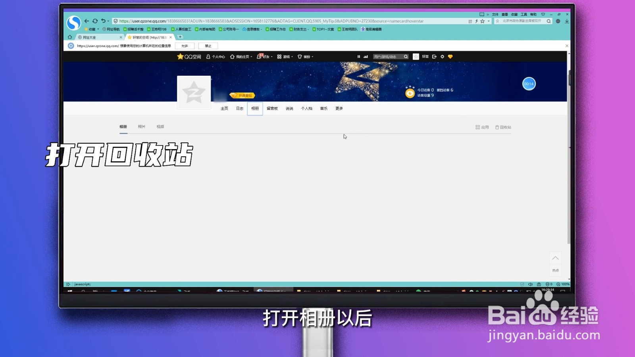The width and height of the screenshot is (635, 357).
Task: Switch to the 照片 tab
Action: point(142,126)
